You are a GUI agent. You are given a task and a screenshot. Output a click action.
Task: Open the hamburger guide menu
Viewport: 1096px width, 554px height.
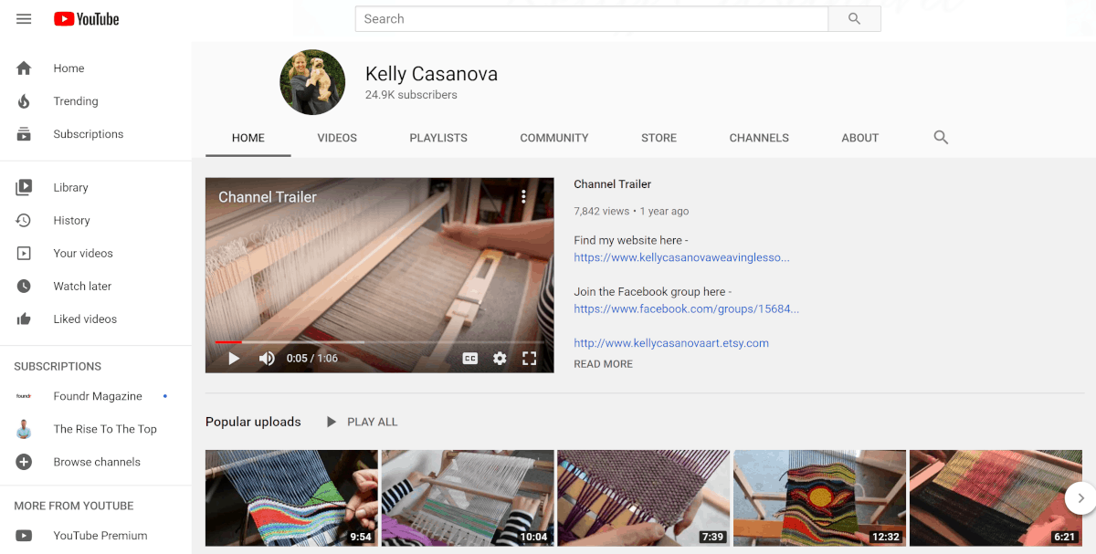[24, 19]
